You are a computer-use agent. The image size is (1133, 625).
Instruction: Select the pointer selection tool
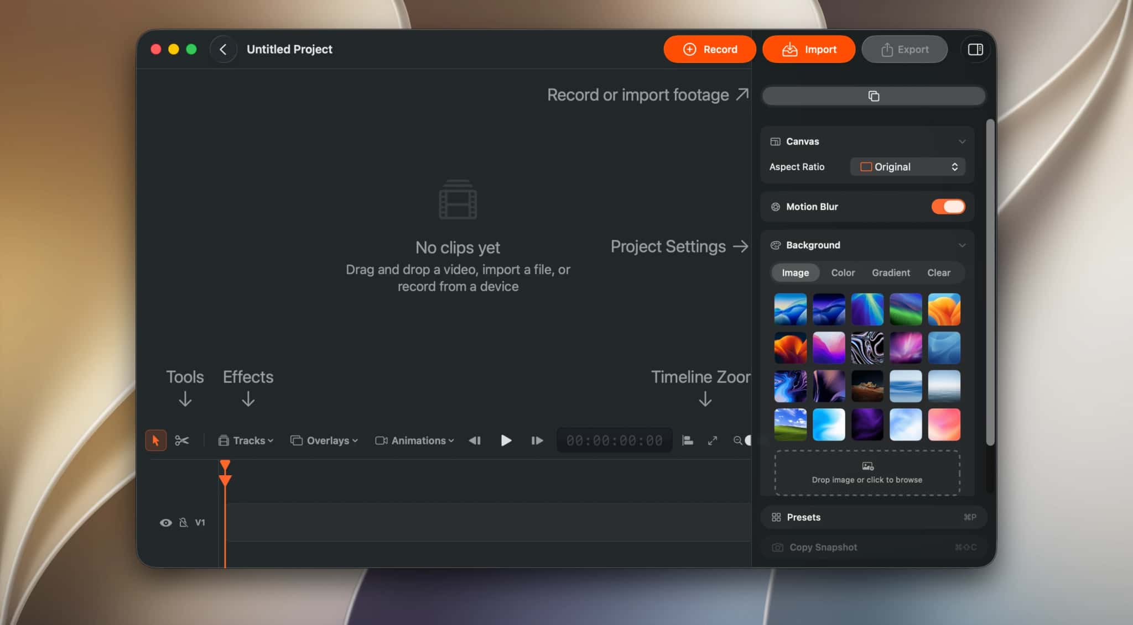point(155,440)
